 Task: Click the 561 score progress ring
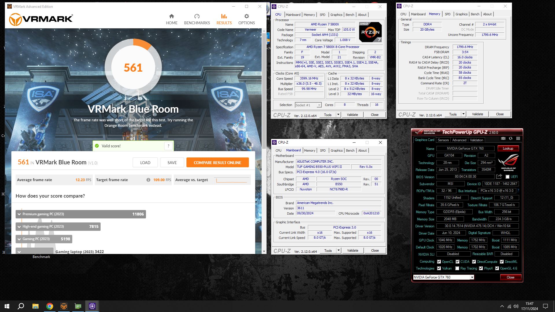[x=133, y=67]
